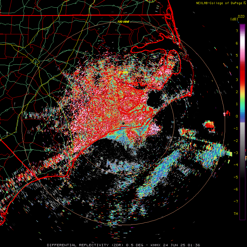Click the "[dB]" unit label

click(234, 19)
